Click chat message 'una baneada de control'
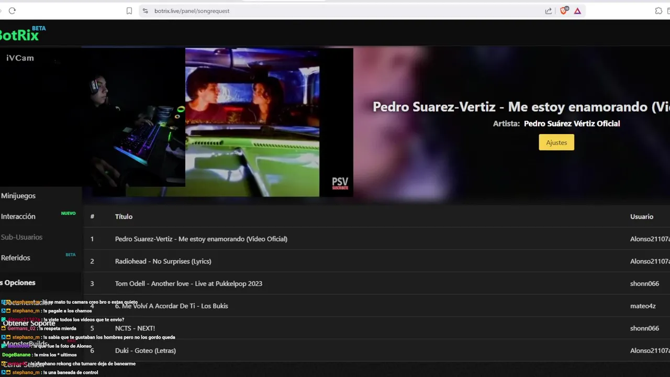670x377 pixels. tap(73, 373)
